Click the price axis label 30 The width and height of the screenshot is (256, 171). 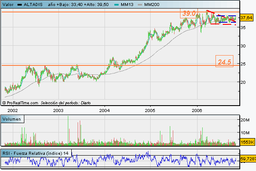pyautogui.click(x=243, y=46)
